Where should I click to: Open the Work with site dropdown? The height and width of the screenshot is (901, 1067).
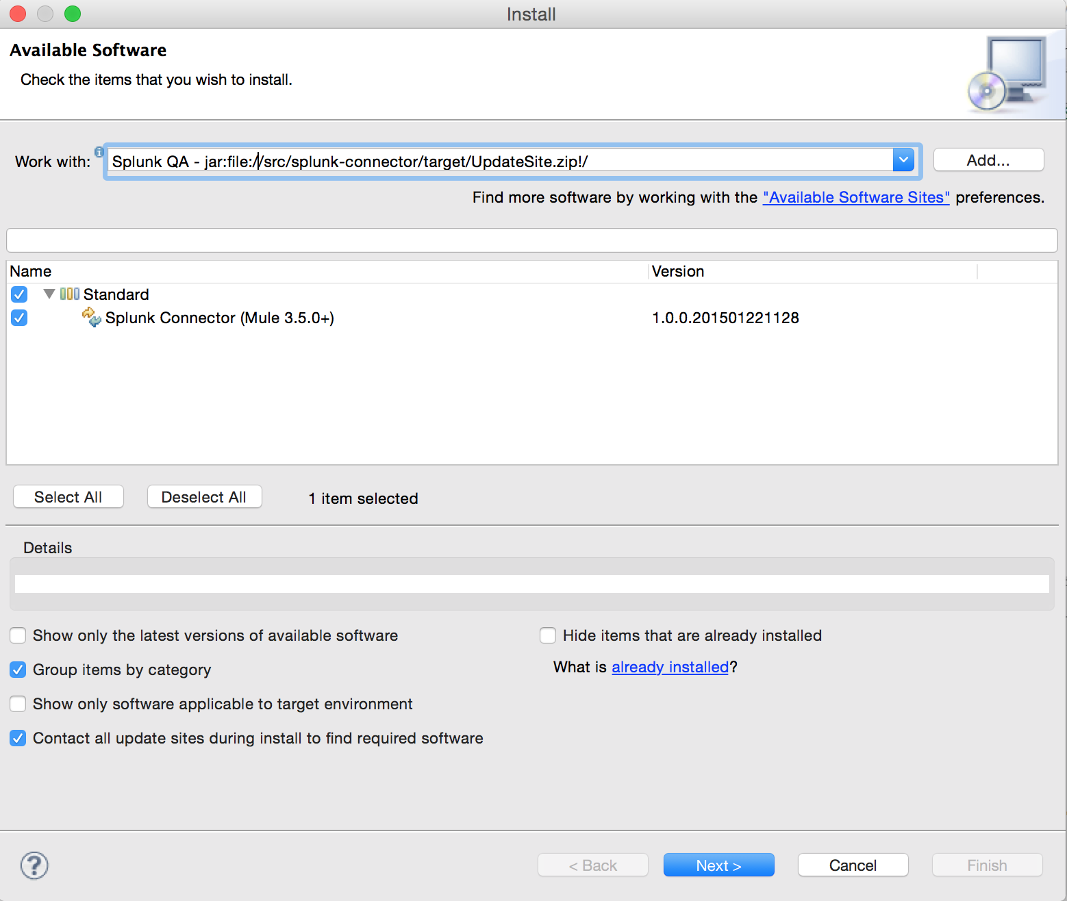pyautogui.click(x=904, y=161)
